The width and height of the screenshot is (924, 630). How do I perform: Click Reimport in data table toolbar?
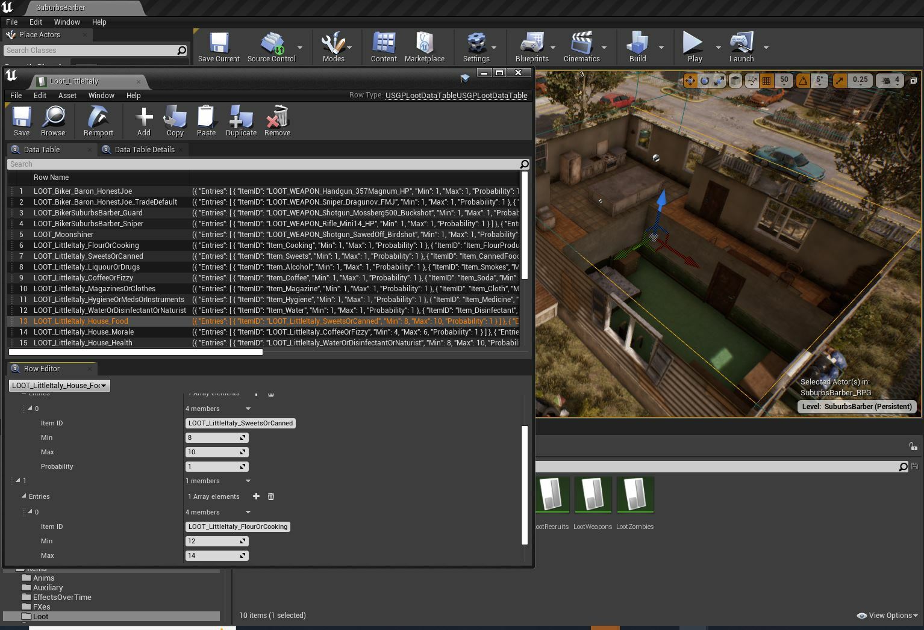98,121
